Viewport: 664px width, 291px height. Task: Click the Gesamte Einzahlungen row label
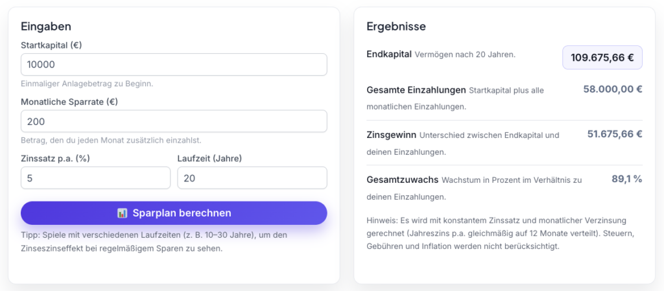(416, 90)
